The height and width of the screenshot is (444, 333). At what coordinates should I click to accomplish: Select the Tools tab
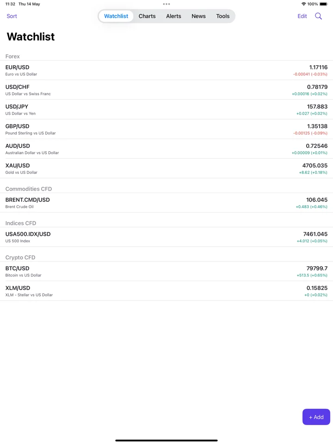223,16
